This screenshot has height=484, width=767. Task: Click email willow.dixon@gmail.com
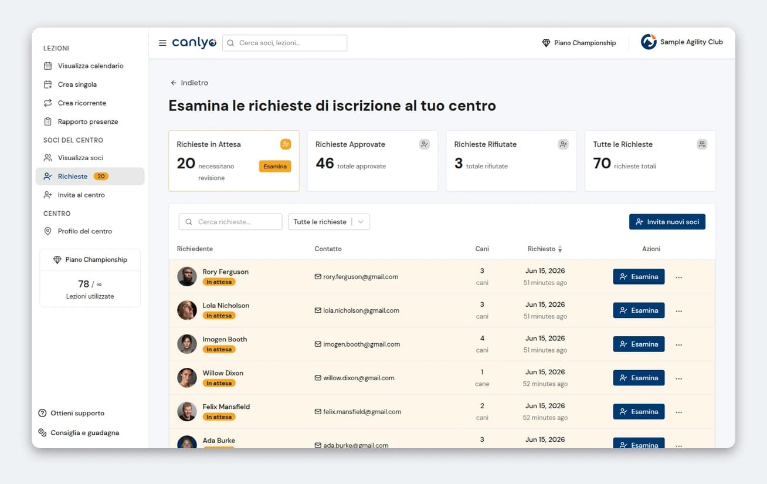(359, 378)
